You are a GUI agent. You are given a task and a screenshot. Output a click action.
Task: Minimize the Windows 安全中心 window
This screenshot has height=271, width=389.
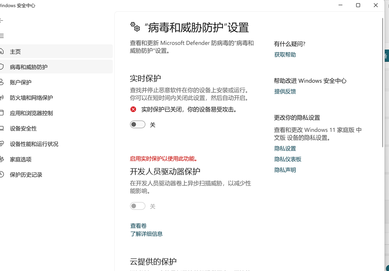click(x=341, y=5)
